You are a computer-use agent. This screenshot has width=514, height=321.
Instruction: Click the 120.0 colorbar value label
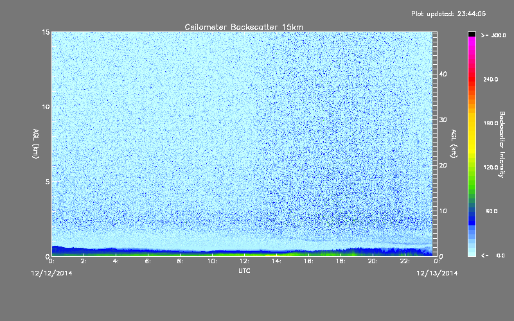coord(491,168)
